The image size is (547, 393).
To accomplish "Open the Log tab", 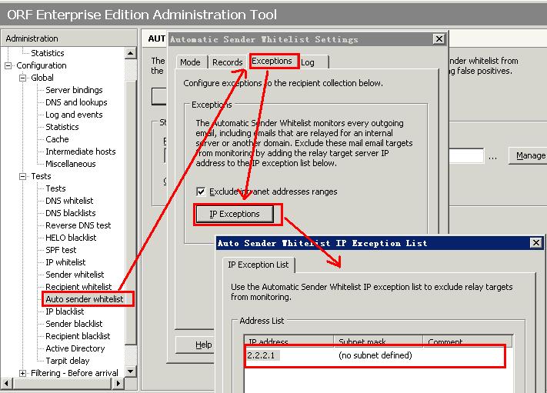I will (308, 62).
